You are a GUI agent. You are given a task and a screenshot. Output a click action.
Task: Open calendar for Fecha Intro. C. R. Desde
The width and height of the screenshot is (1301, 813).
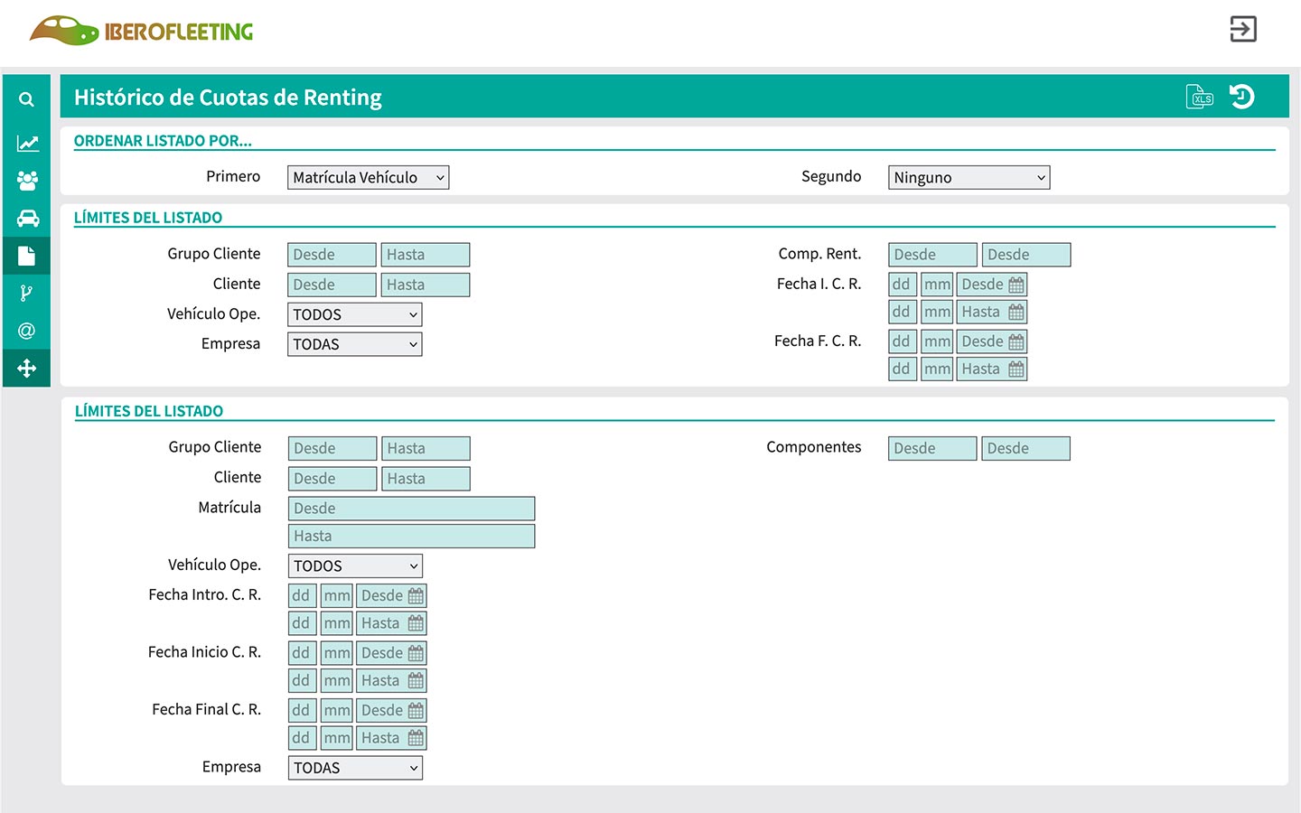coord(416,596)
